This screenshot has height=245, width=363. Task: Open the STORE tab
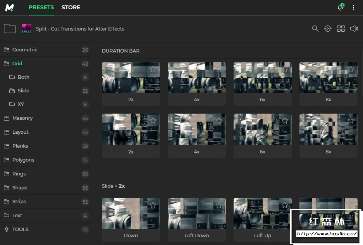pos(71,7)
